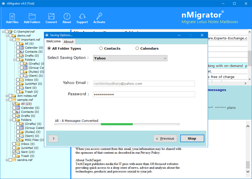
Task: Open the Select Saving Option dropdown
Action: (130, 58)
